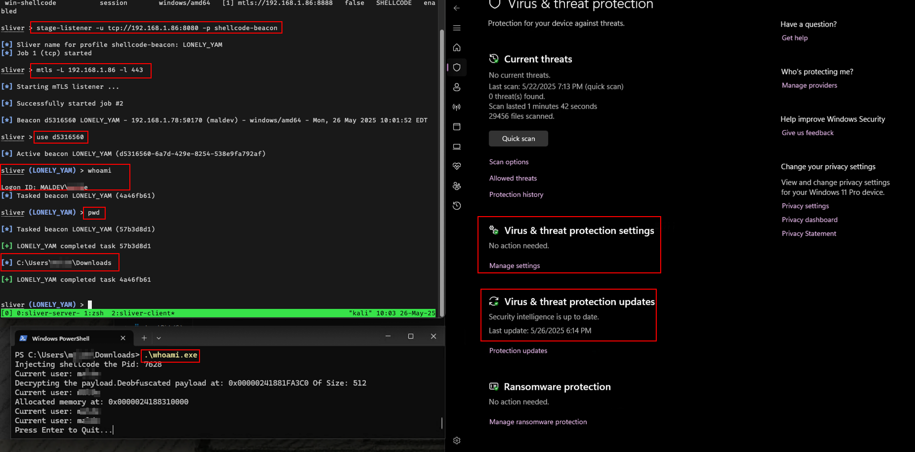Open Privacy dashboard link
This screenshot has width=915, height=452.
tap(809, 220)
